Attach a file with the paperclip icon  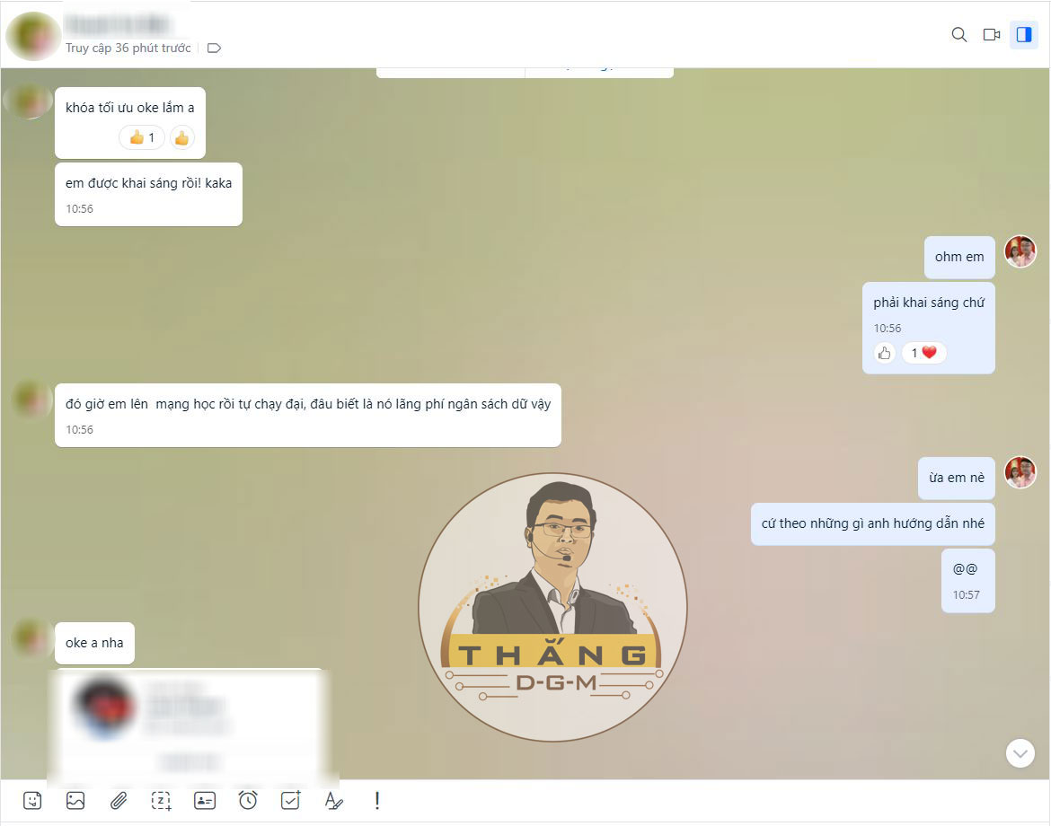[119, 801]
